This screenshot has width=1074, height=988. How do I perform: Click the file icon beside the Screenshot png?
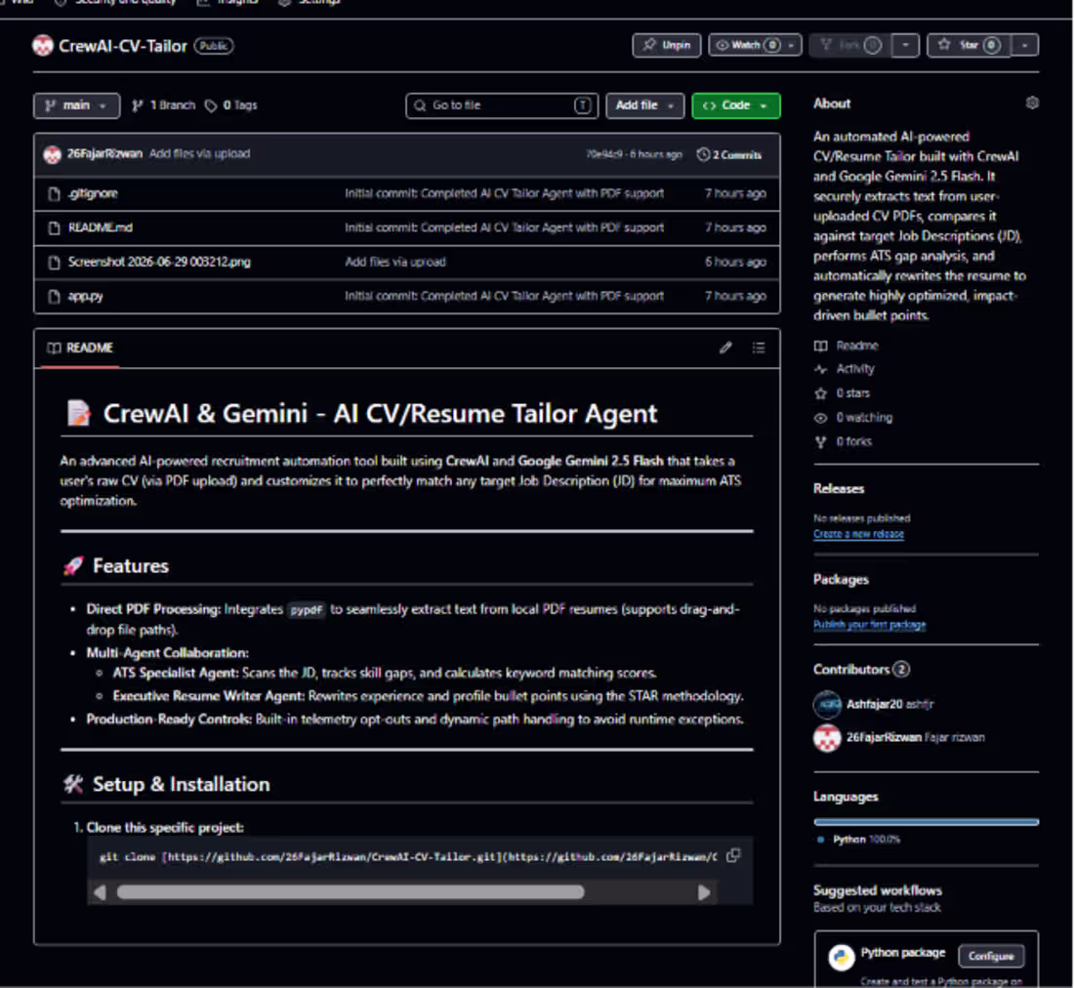click(54, 263)
